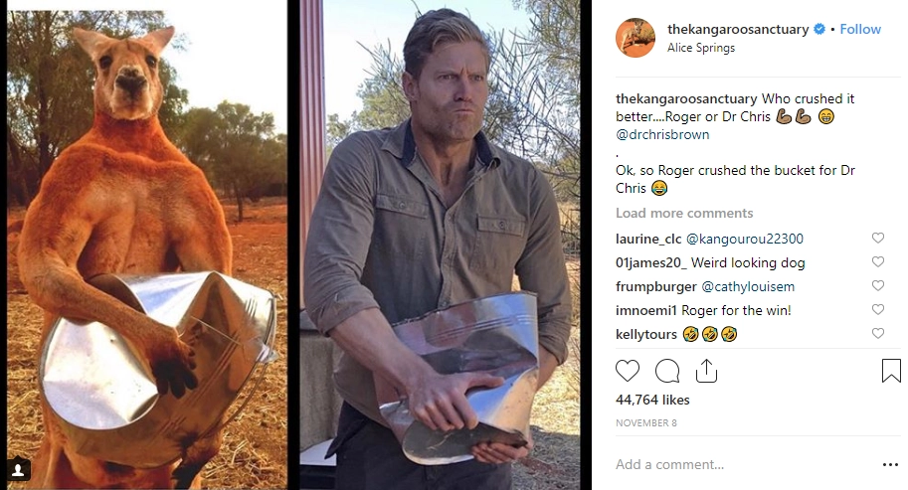View the 44,764 likes list
908x490 pixels.
(652, 400)
